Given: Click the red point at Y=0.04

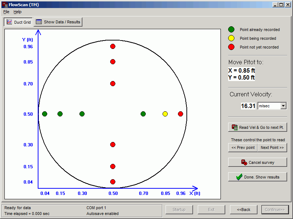Looking at the screenshot, I should tap(113, 182).
